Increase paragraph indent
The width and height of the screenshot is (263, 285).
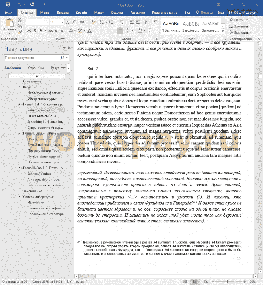click(x=138, y=22)
